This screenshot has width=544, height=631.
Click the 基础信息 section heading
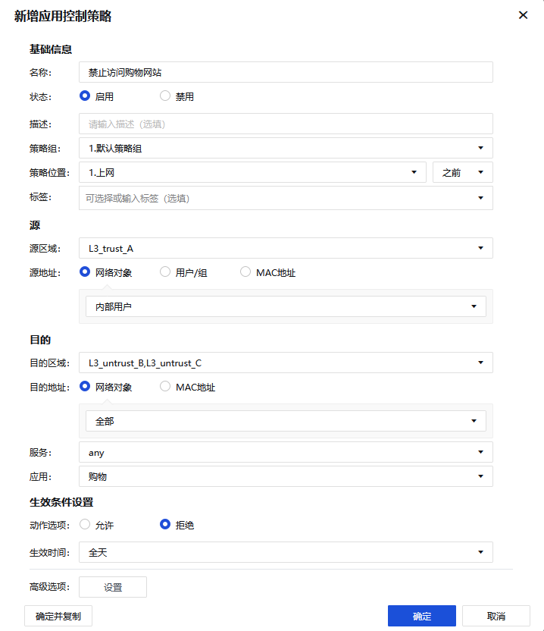51,49
